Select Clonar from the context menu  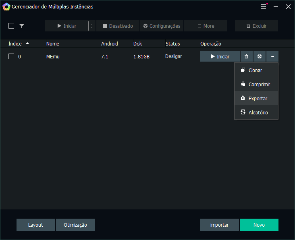click(255, 70)
